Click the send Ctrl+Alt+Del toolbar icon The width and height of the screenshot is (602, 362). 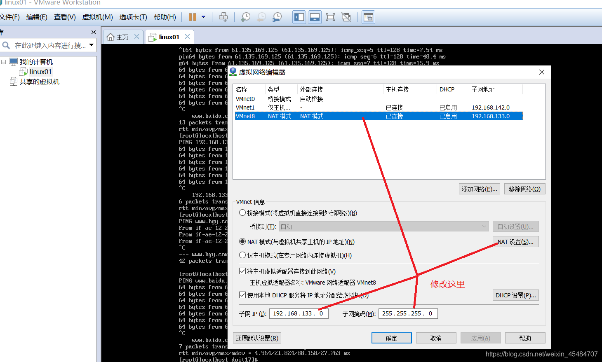(x=223, y=17)
